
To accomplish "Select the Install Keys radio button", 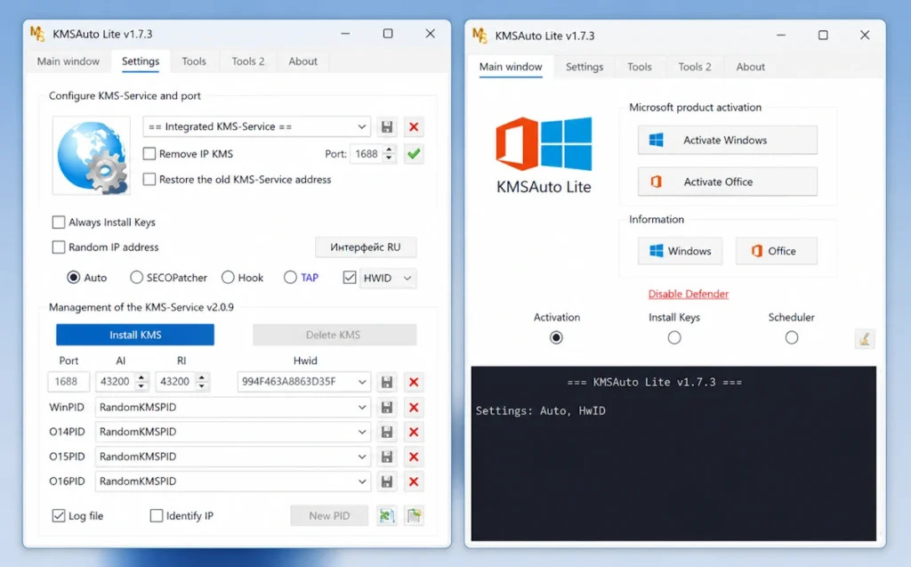I will 674,338.
